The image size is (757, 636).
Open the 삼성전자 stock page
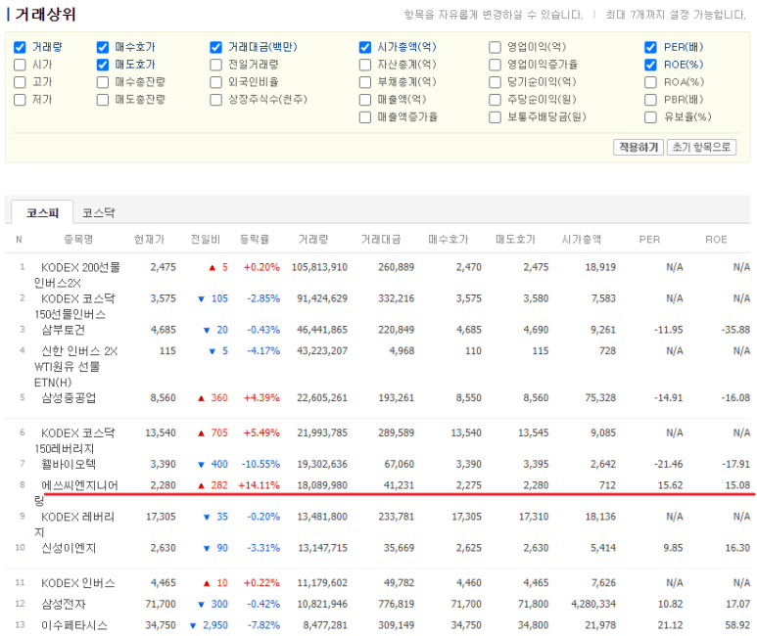tap(64, 604)
